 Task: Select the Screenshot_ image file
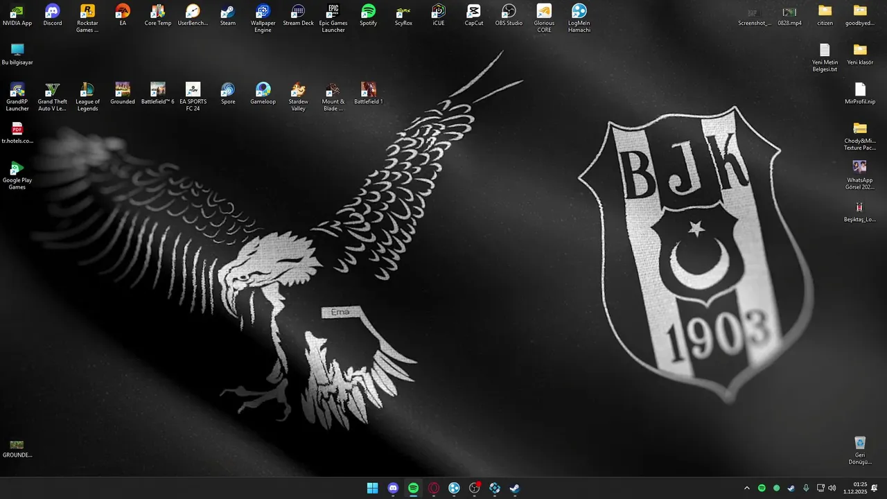pos(755,16)
